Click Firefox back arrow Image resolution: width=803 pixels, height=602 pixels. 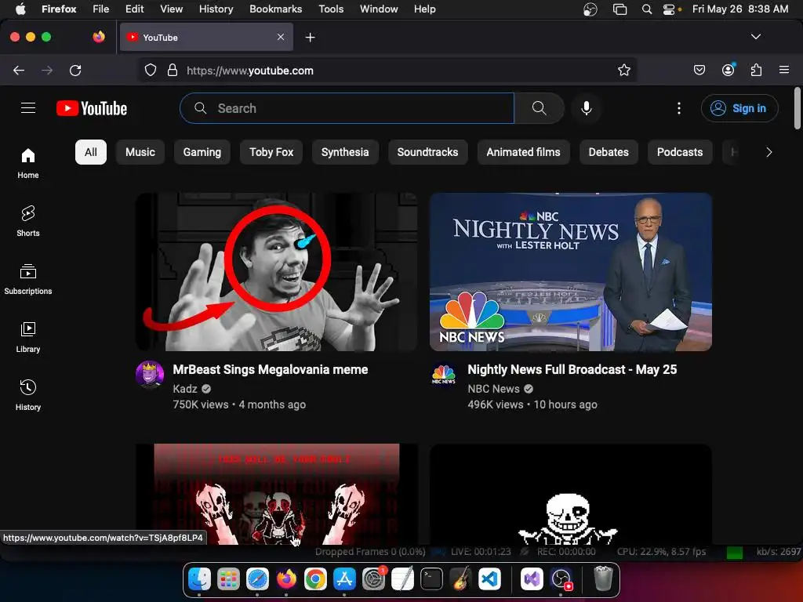click(19, 70)
